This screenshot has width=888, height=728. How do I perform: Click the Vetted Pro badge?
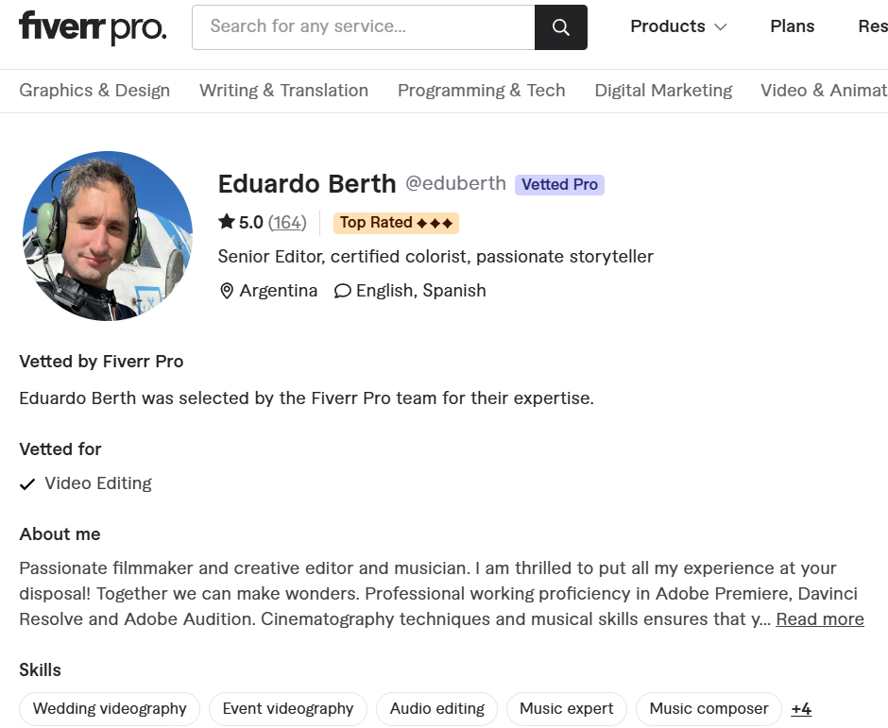pyautogui.click(x=559, y=185)
